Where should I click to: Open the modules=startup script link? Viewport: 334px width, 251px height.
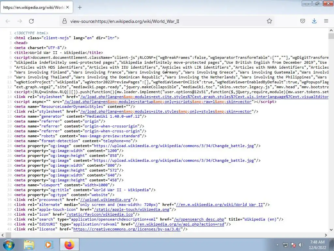[158, 102]
